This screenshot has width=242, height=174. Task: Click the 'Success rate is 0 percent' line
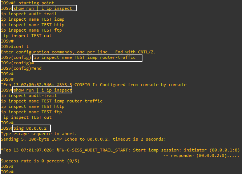pos(40,161)
